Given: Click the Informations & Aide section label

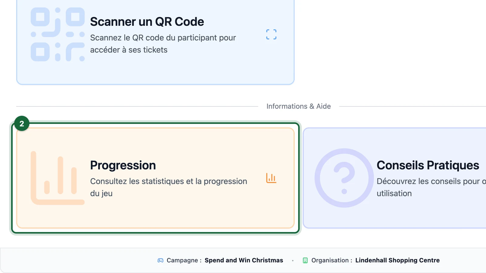Looking at the screenshot, I should tap(299, 106).
